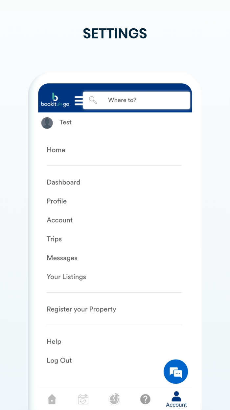Tap the globe with airplane icon
Viewport: 230px width, 410px height.
(x=114, y=399)
